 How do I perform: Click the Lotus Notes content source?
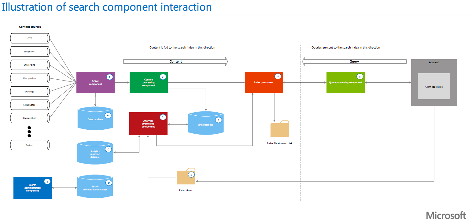(30, 105)
